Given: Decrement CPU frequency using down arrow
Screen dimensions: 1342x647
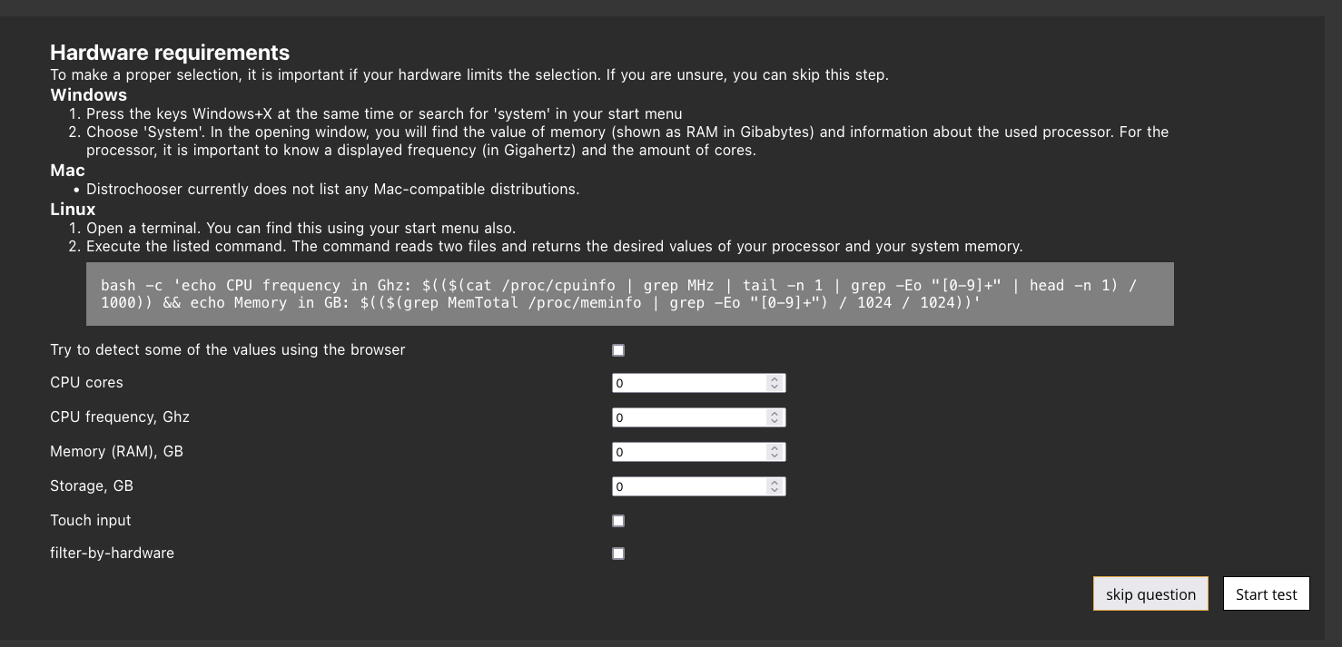Looking at the screenshot, I should click(775, 422).
